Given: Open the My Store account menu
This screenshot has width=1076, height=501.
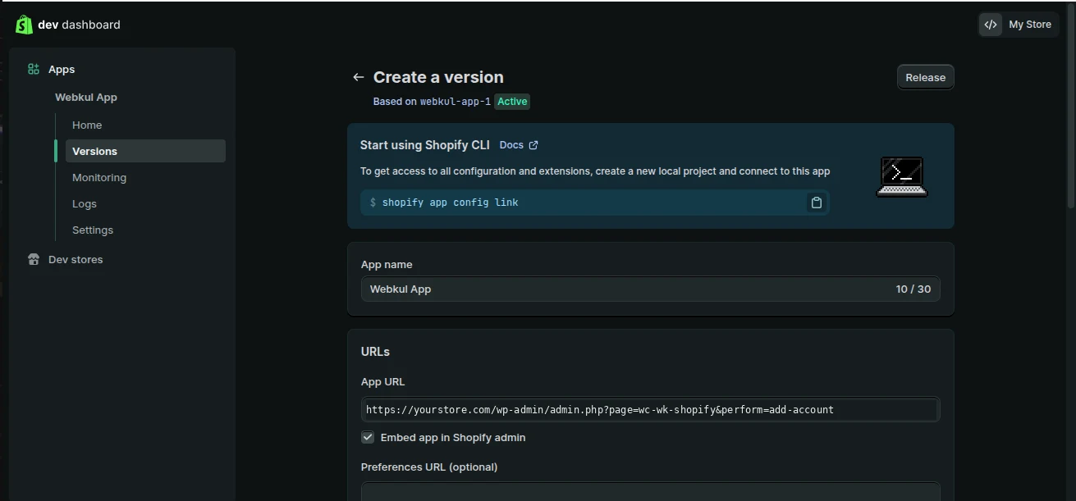Looking at the screenshot, I should [1019, 25].
